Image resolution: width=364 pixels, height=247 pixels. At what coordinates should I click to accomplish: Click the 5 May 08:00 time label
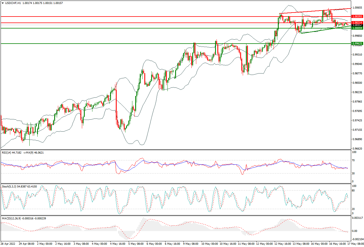136,244
